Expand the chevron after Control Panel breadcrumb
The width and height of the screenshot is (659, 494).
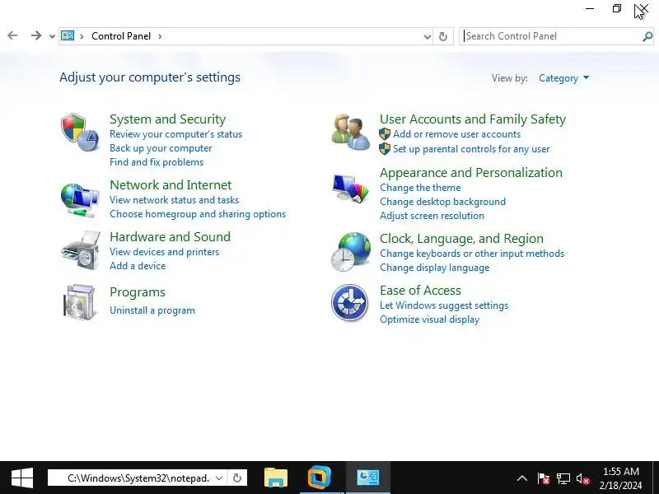click(160, 36)
